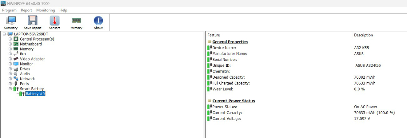This screenshot has height=138, width=407.
Task: Select the Network tree item
Action: 27,79
